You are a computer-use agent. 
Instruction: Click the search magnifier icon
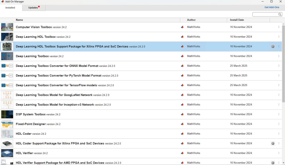pyautogui.click(x=280, y=14)
